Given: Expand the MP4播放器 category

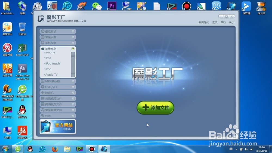Looking at the screenshot, I should [x=58, y=81].
